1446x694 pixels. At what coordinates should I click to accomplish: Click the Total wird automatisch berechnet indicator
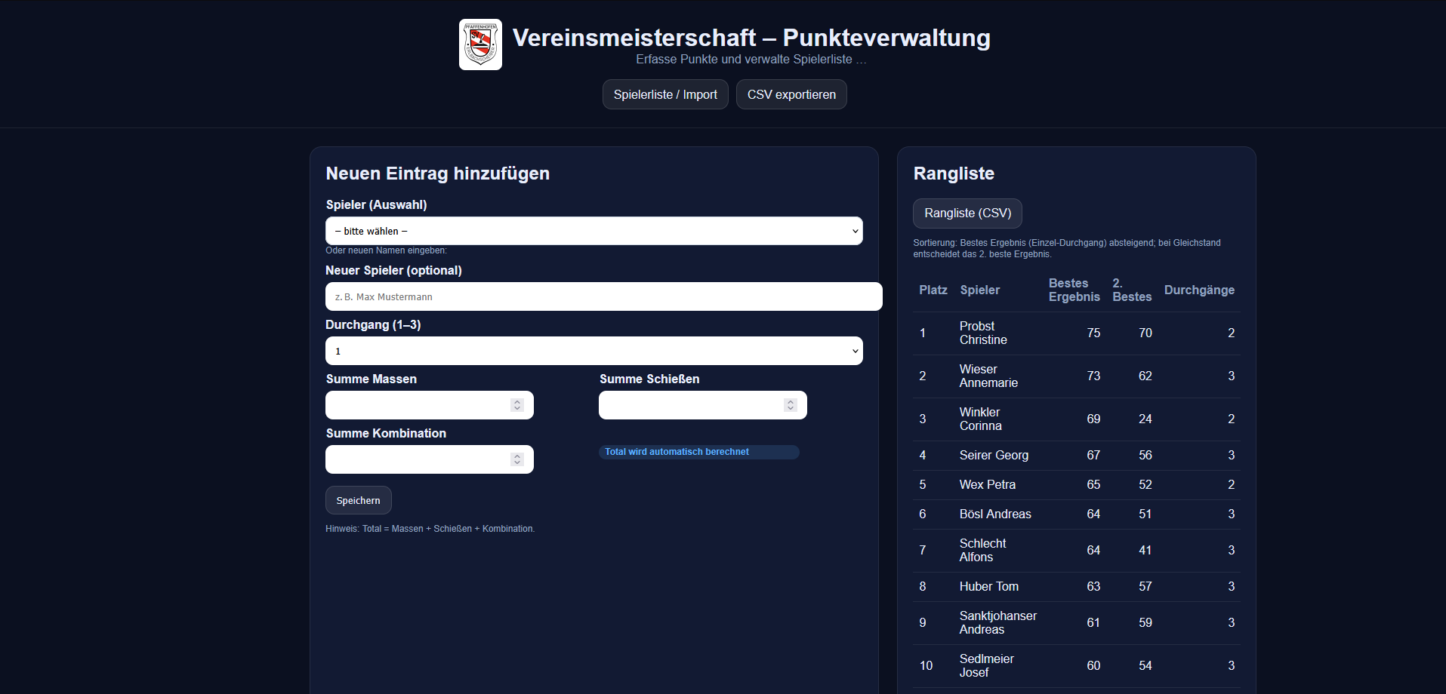(x=699, y=452)
